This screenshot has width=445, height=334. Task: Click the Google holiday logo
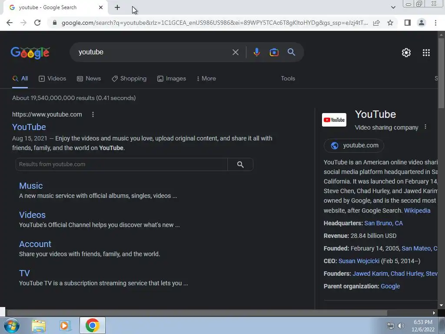30,53
